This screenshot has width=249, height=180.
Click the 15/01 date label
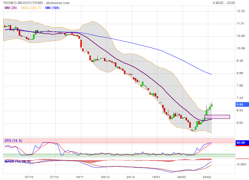pyautogui.click(x=156, y=177)
